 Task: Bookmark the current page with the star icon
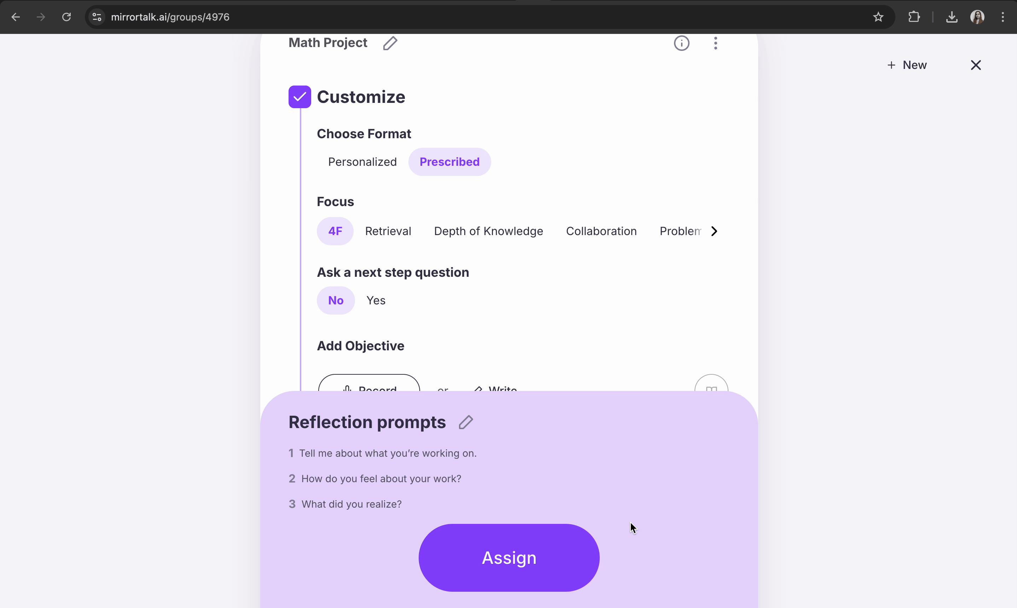coord(878,17)
